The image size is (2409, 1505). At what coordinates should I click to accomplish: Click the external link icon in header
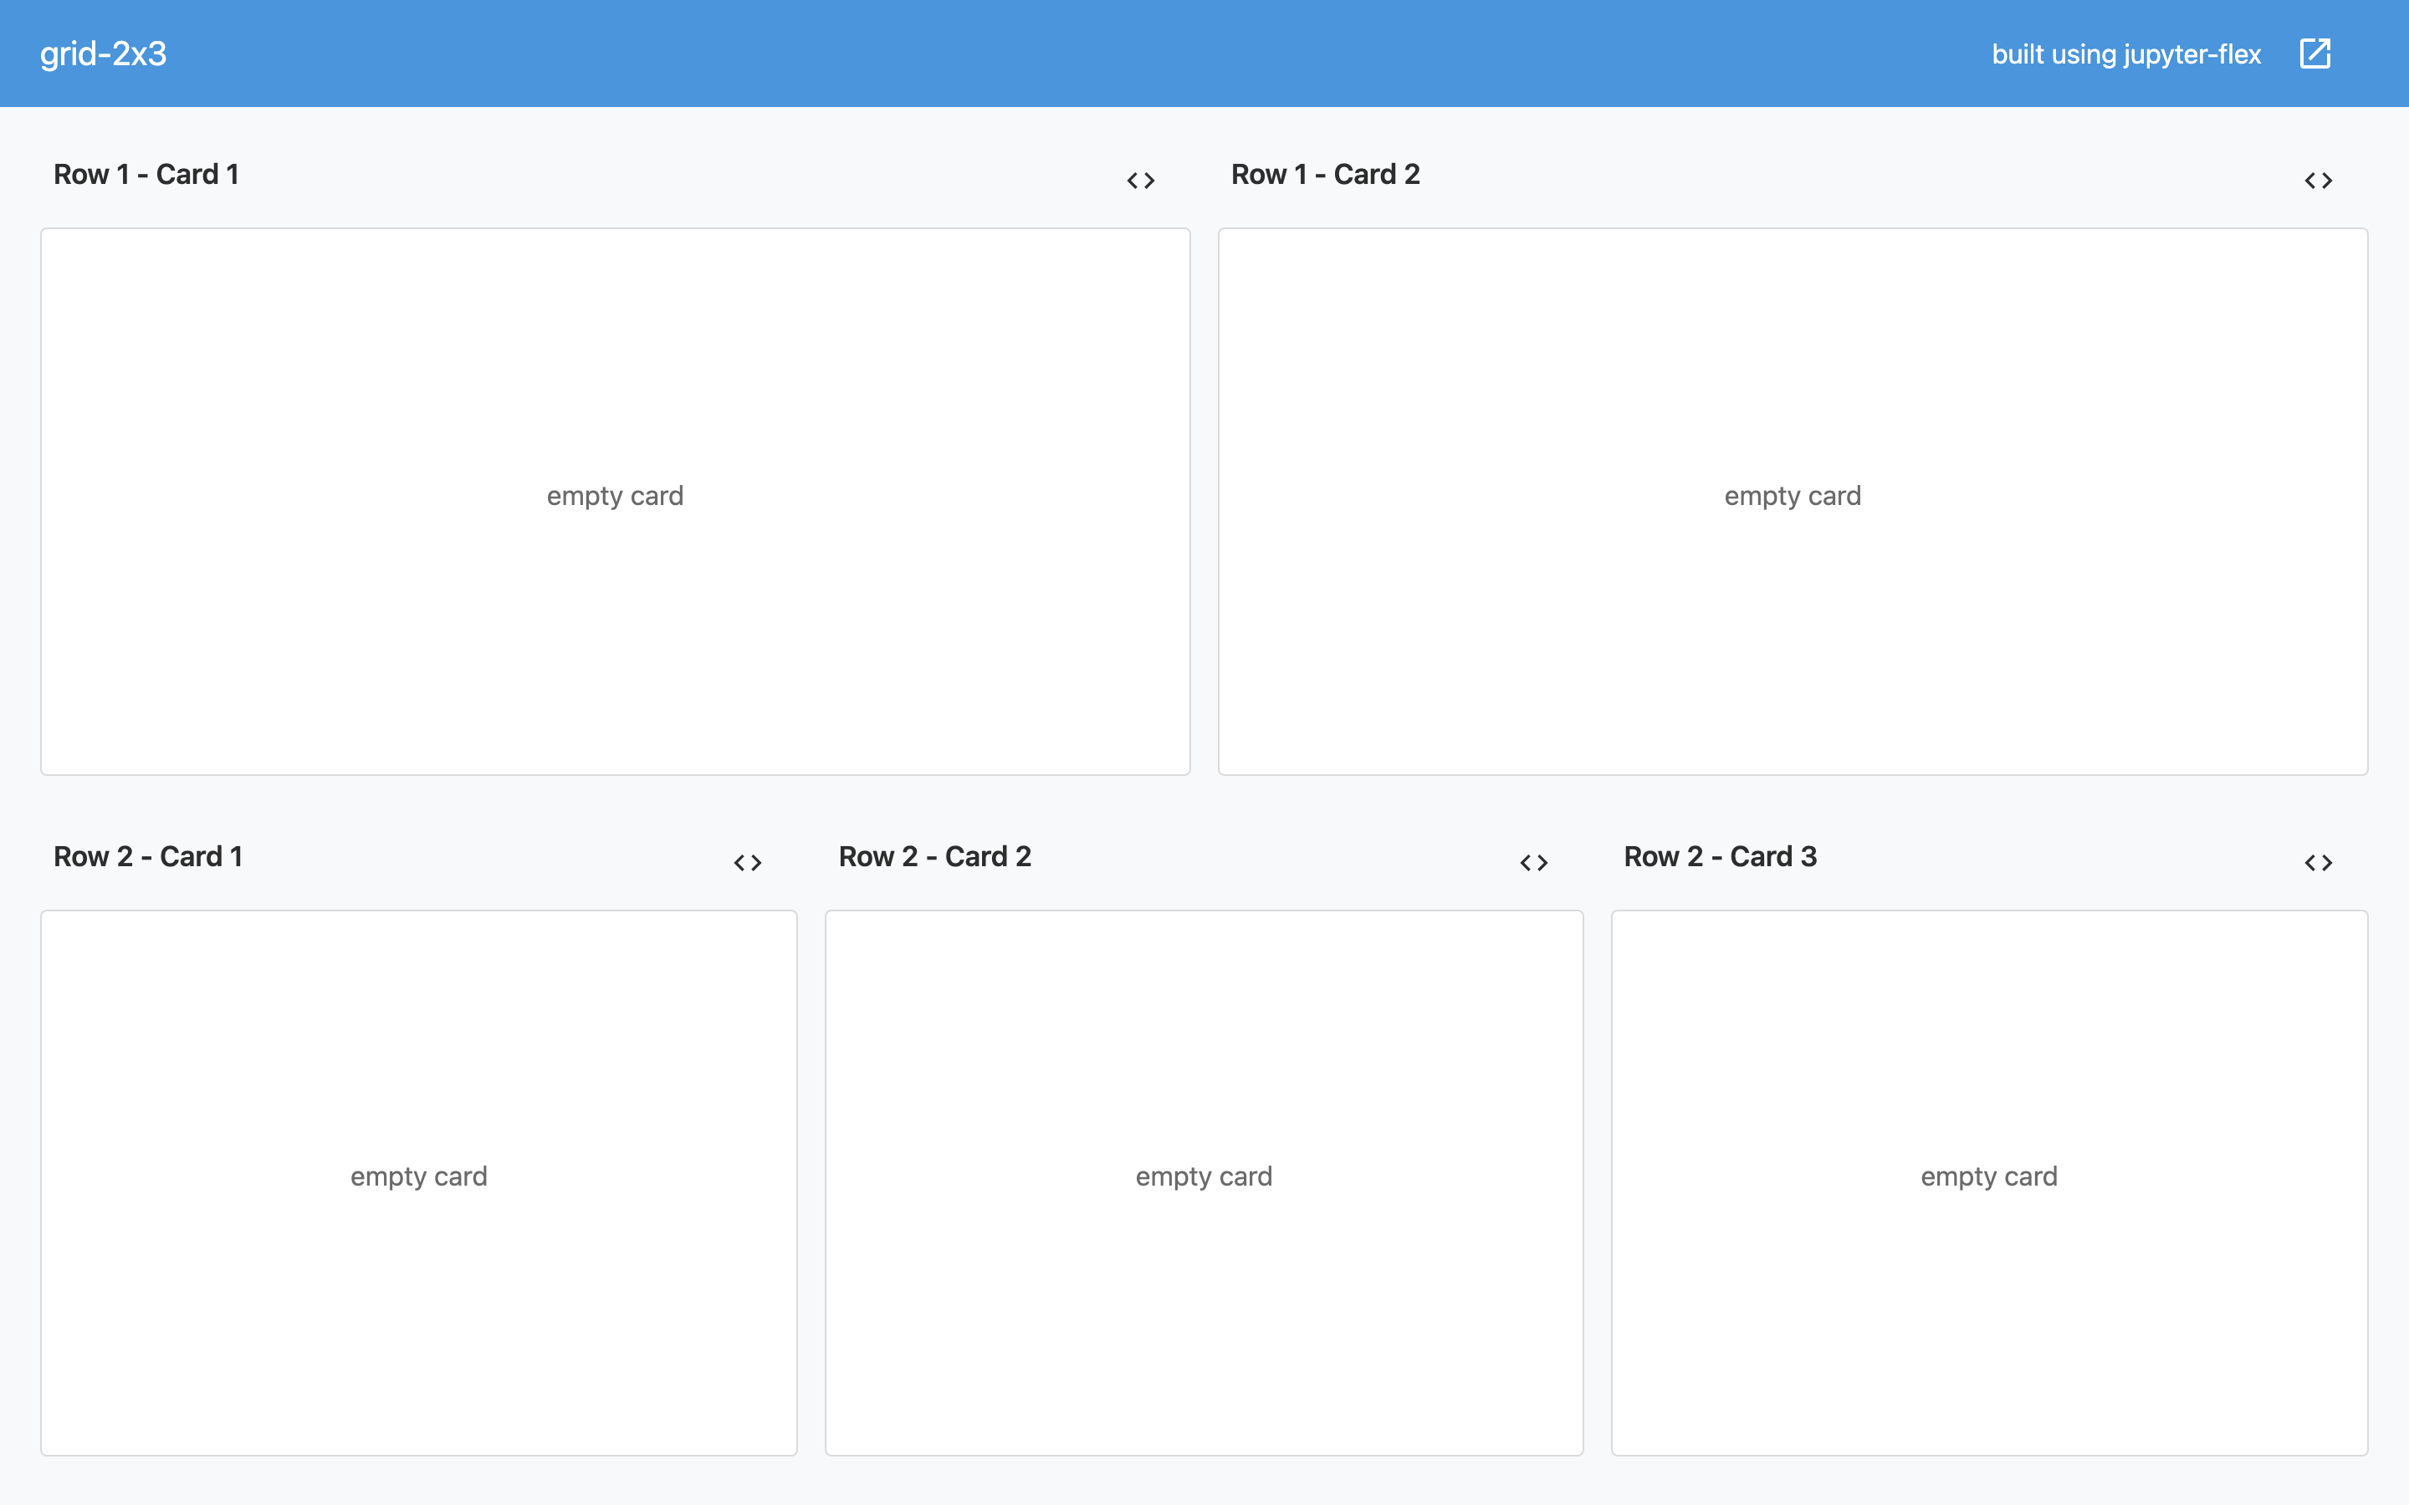point(2315,54)
